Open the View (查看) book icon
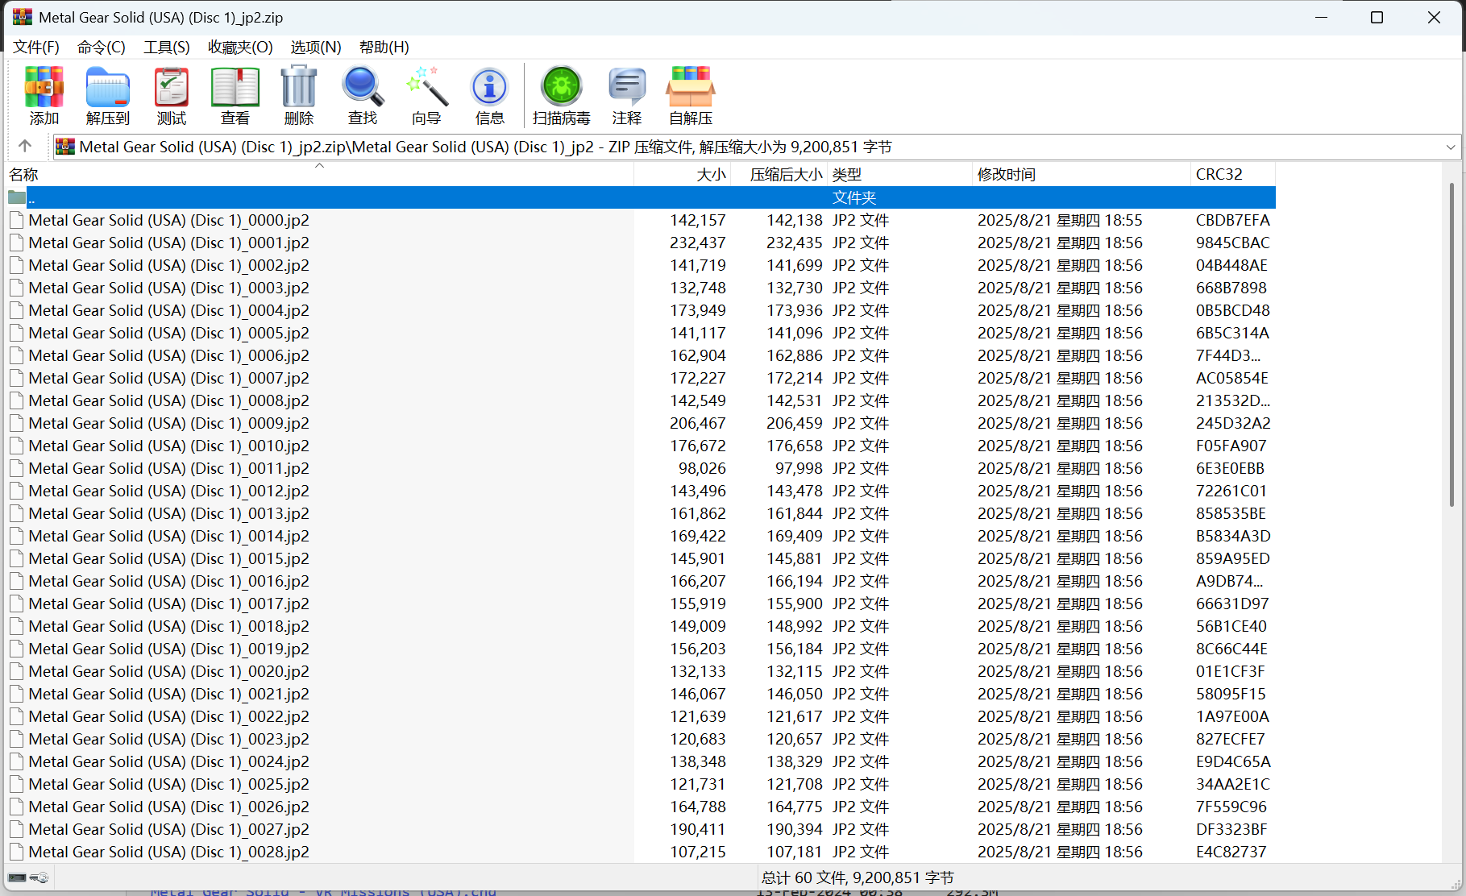The width and height of the screenshot is (1466, 896). [235, 89]
